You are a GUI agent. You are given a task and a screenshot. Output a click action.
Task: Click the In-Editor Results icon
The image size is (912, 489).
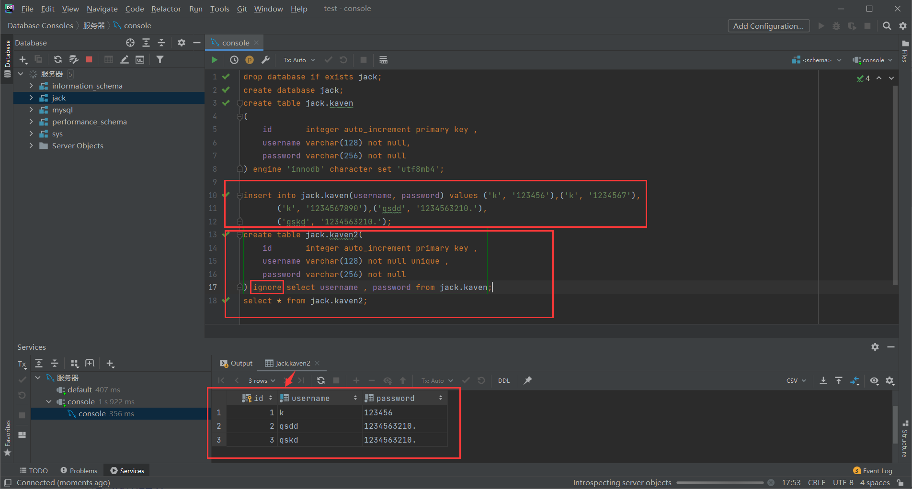(383, 60)
